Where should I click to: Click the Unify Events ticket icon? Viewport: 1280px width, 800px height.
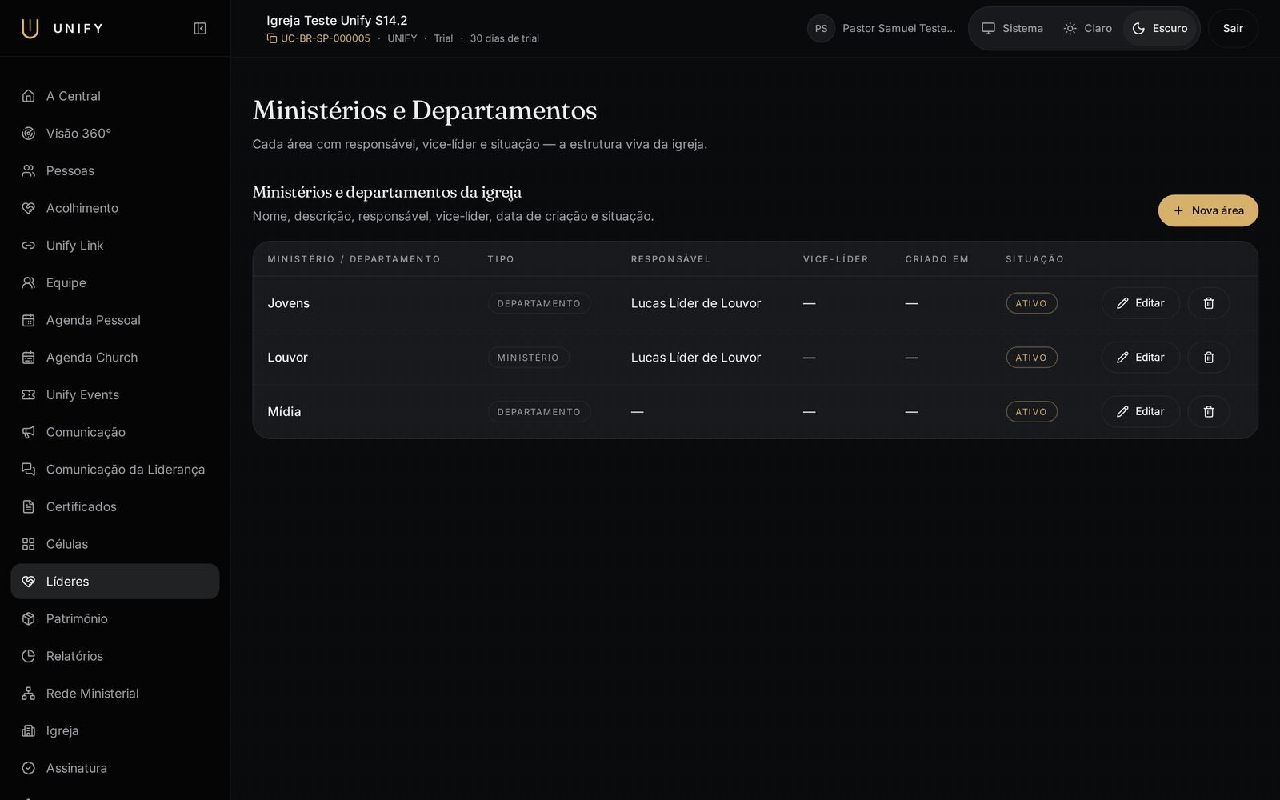tap(29, 394)
